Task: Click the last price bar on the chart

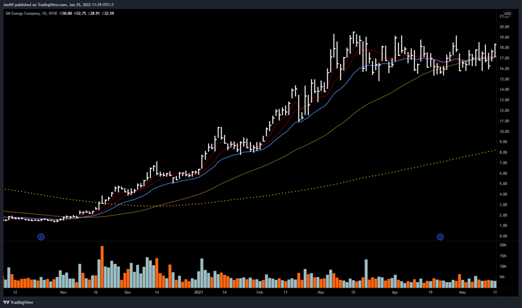Action: (x=495, y=50)
